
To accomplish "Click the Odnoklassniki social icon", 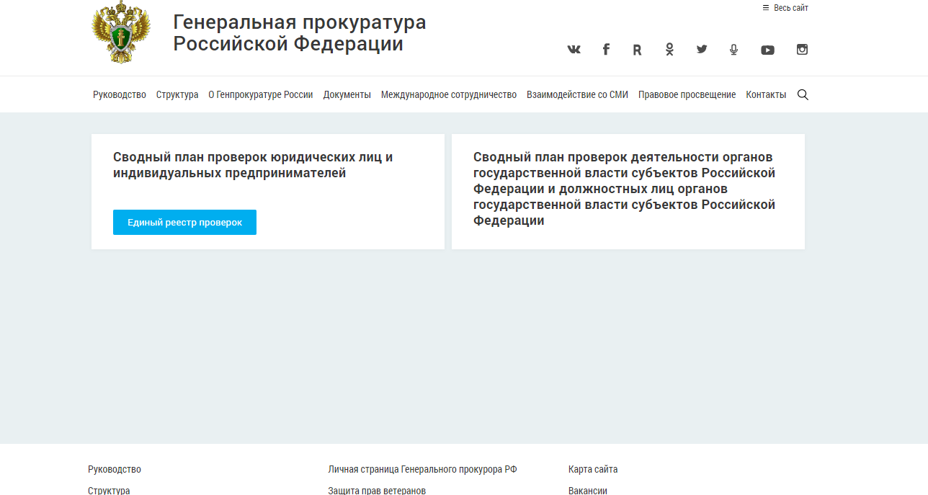I will click(x=669, y=50).
